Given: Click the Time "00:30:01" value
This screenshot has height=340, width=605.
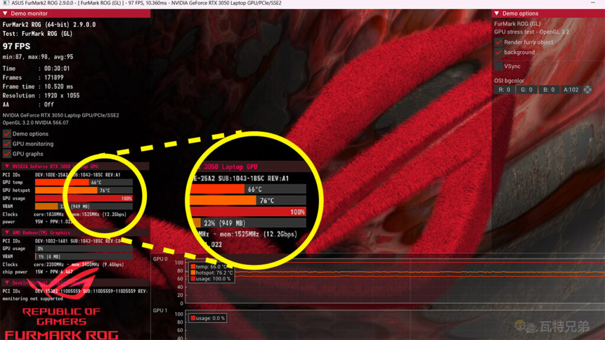Looking at the screenshot, I should coord(57,68).
